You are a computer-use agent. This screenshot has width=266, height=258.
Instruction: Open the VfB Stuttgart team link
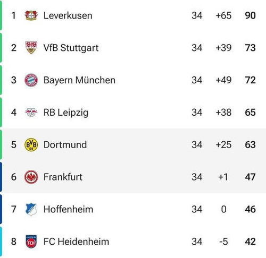(x=71, y=48)
